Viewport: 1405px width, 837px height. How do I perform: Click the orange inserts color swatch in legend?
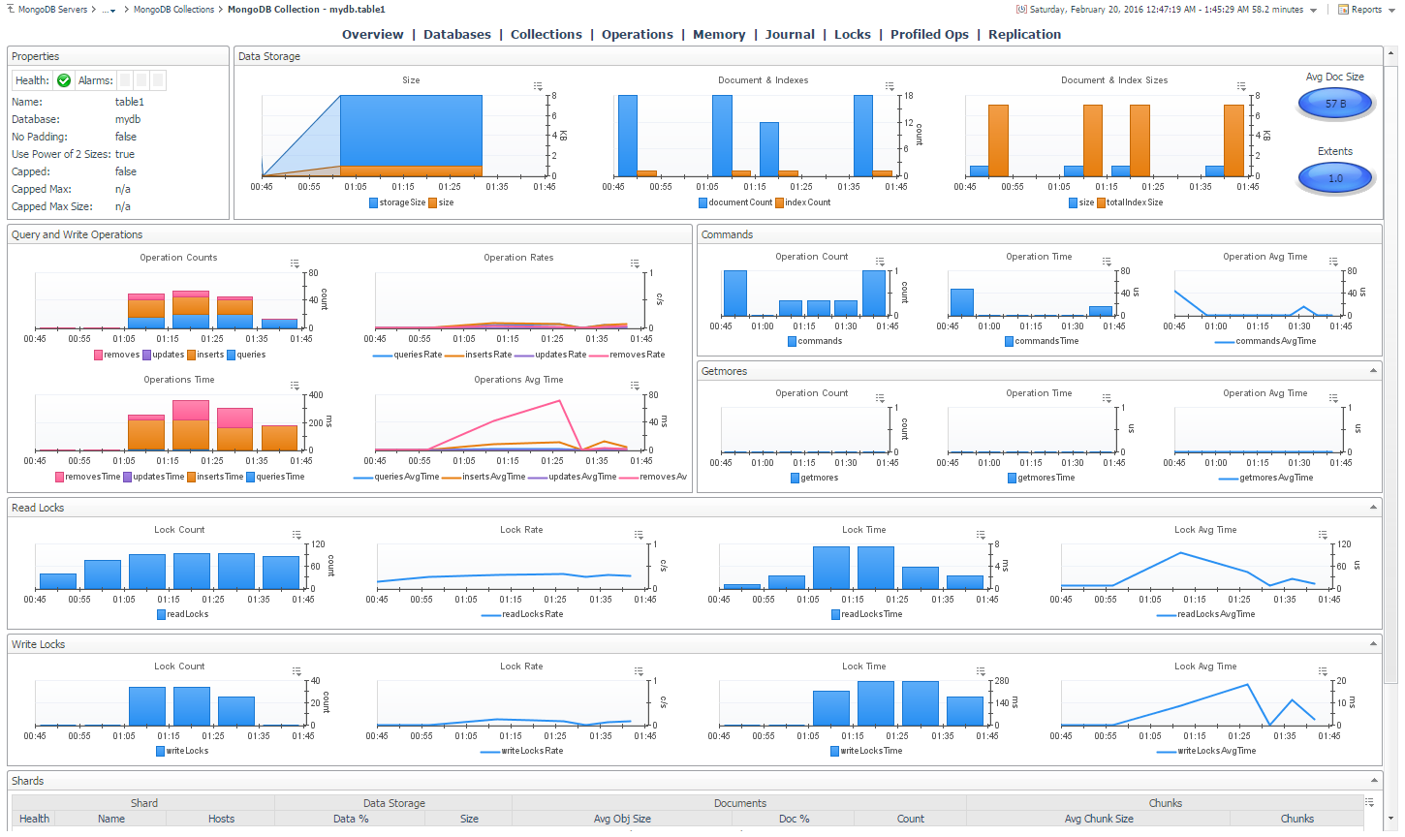click(192, 355)
